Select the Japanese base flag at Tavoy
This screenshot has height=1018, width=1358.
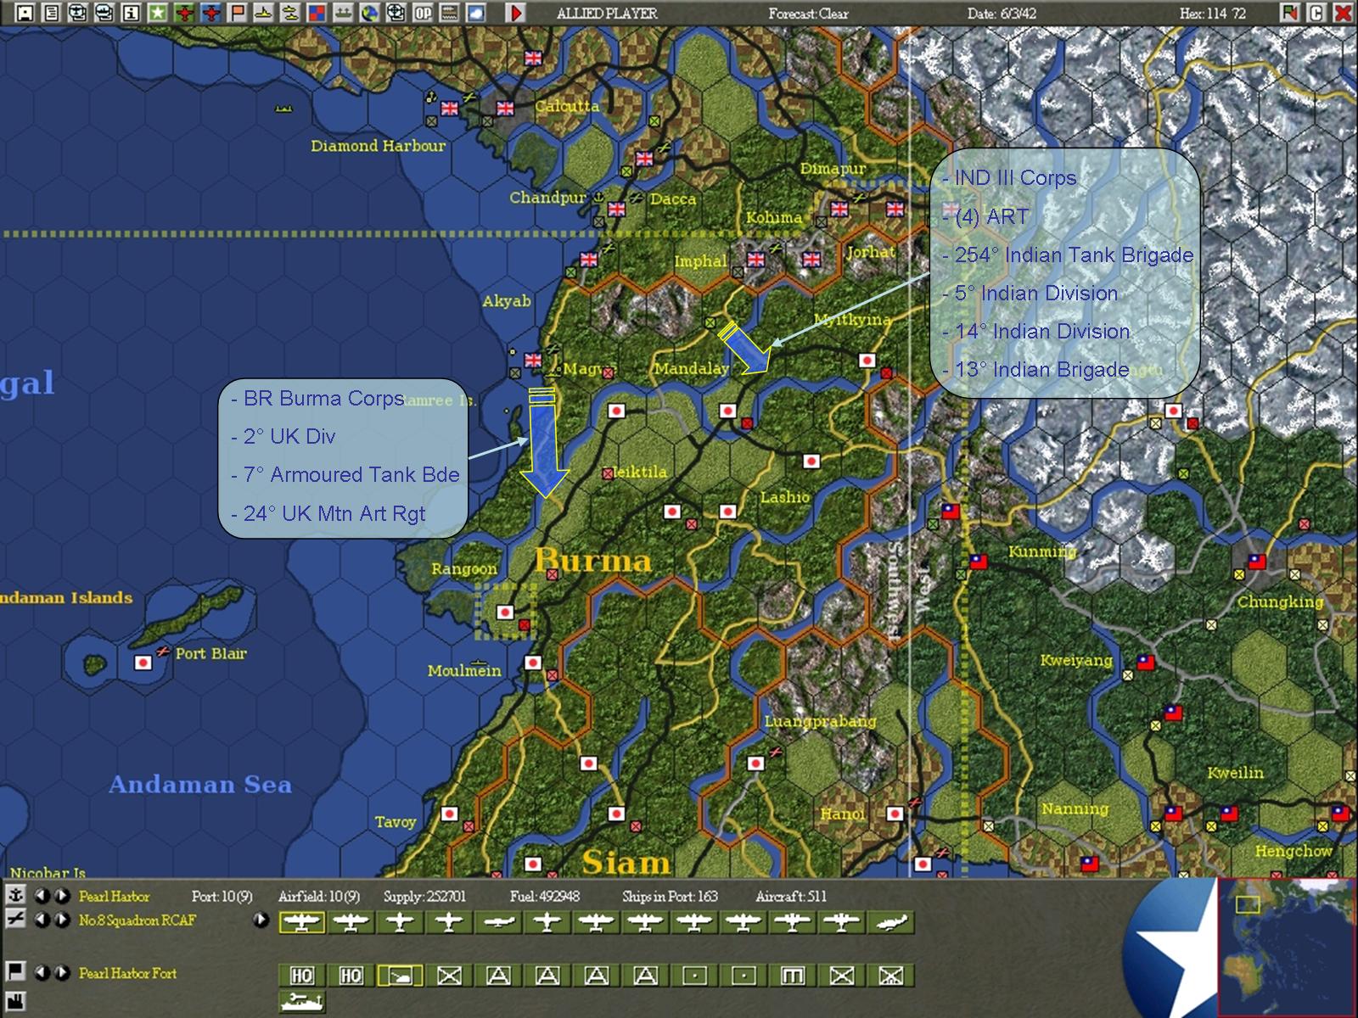(x=450, y=814)
